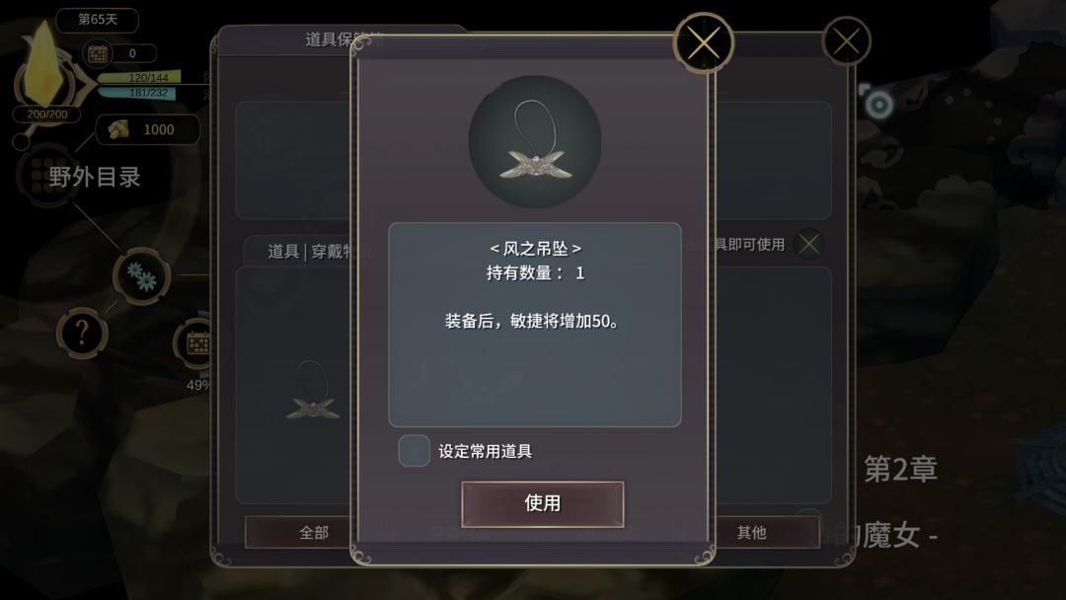Select the pendant thumbnail in inventory grid
This screenshot has height=600, width=1066.
coord(313,391)
